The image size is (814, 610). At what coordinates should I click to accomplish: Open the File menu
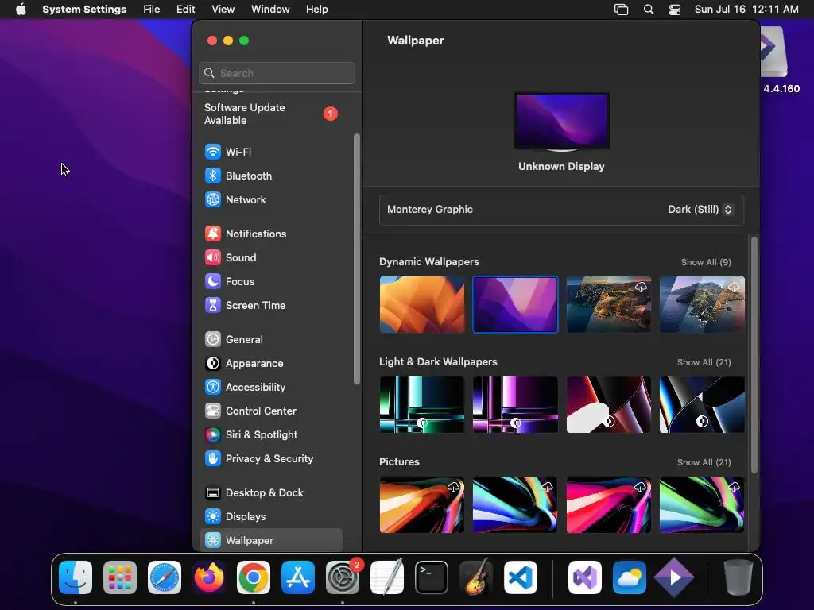point(152,10)
